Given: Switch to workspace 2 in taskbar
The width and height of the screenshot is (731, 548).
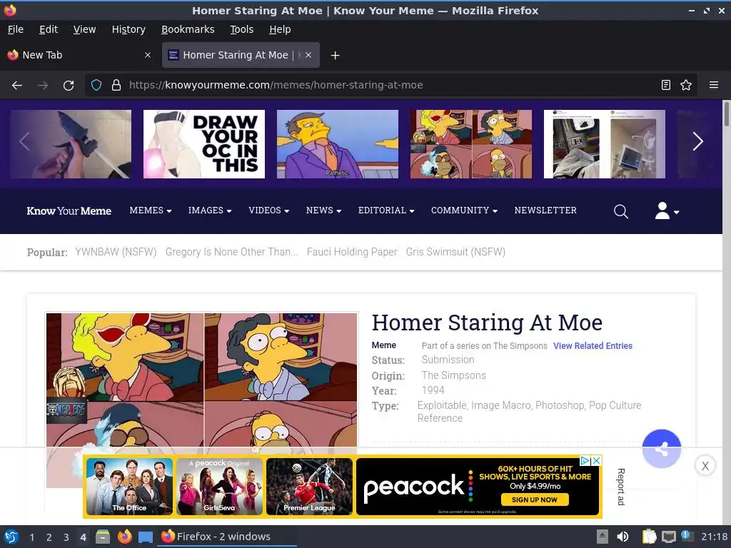Looking at the screenshot, I should (x=49, y=537).
